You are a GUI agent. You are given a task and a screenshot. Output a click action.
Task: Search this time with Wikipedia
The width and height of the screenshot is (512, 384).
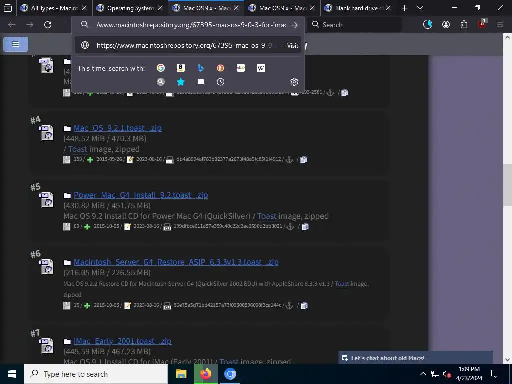[261, 68]
